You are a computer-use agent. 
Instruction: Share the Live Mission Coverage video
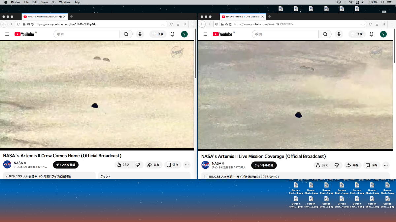(352, 165)
